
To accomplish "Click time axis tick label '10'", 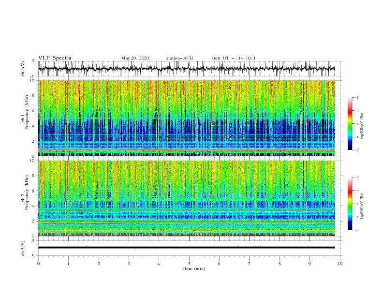I will [340, 264].
